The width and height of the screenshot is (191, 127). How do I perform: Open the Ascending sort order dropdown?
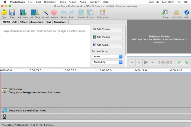107,62
